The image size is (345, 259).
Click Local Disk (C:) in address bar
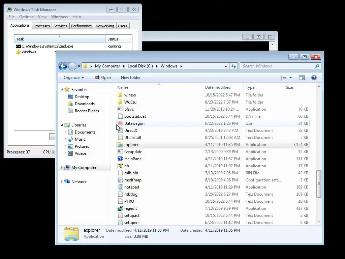140,66
